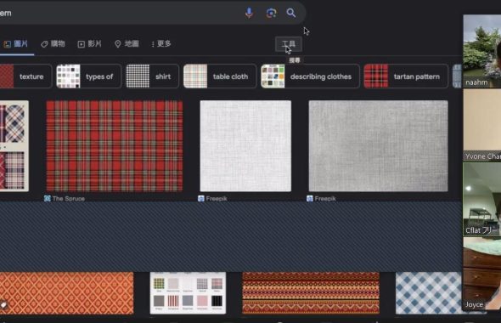The width and height of the screenshot is (501, 323).
Task: Open the blue gingham pattern image
Action: [429, 293]
